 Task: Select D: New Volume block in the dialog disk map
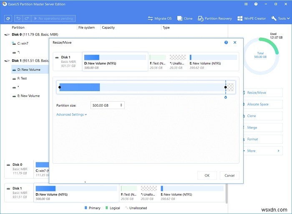click(x=115, y=62)
